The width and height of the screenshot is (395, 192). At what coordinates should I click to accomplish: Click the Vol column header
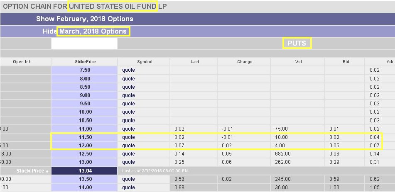coord(299,62)
